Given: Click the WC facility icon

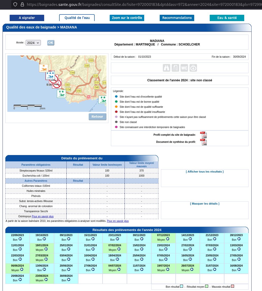Looking at the screenshot, I should [184, 68].
